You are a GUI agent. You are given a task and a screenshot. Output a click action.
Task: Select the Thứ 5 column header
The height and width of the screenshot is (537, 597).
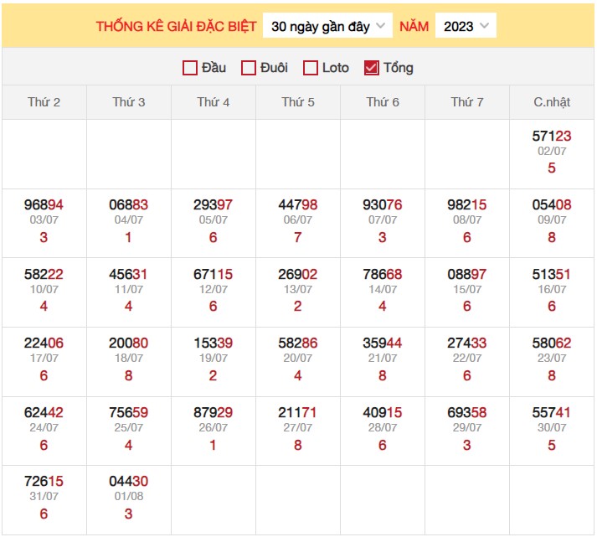pyautogui.click(x=298, y=102)
